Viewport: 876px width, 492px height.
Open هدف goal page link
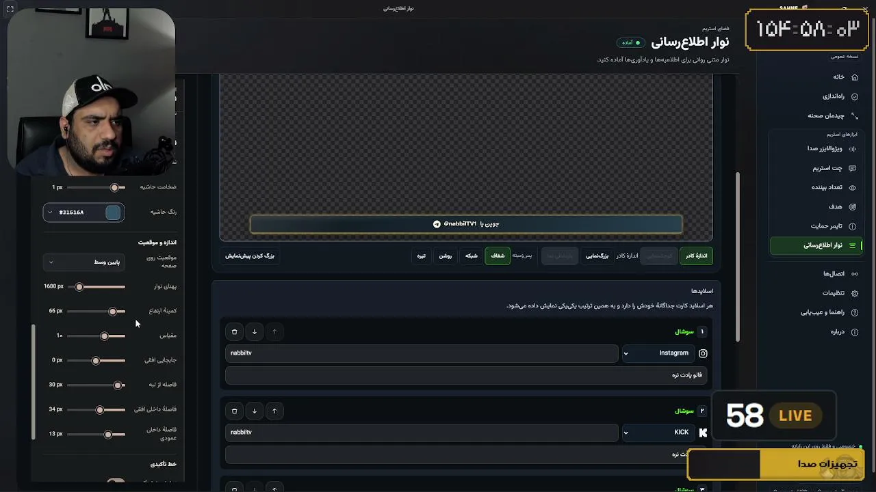[815, 206]
